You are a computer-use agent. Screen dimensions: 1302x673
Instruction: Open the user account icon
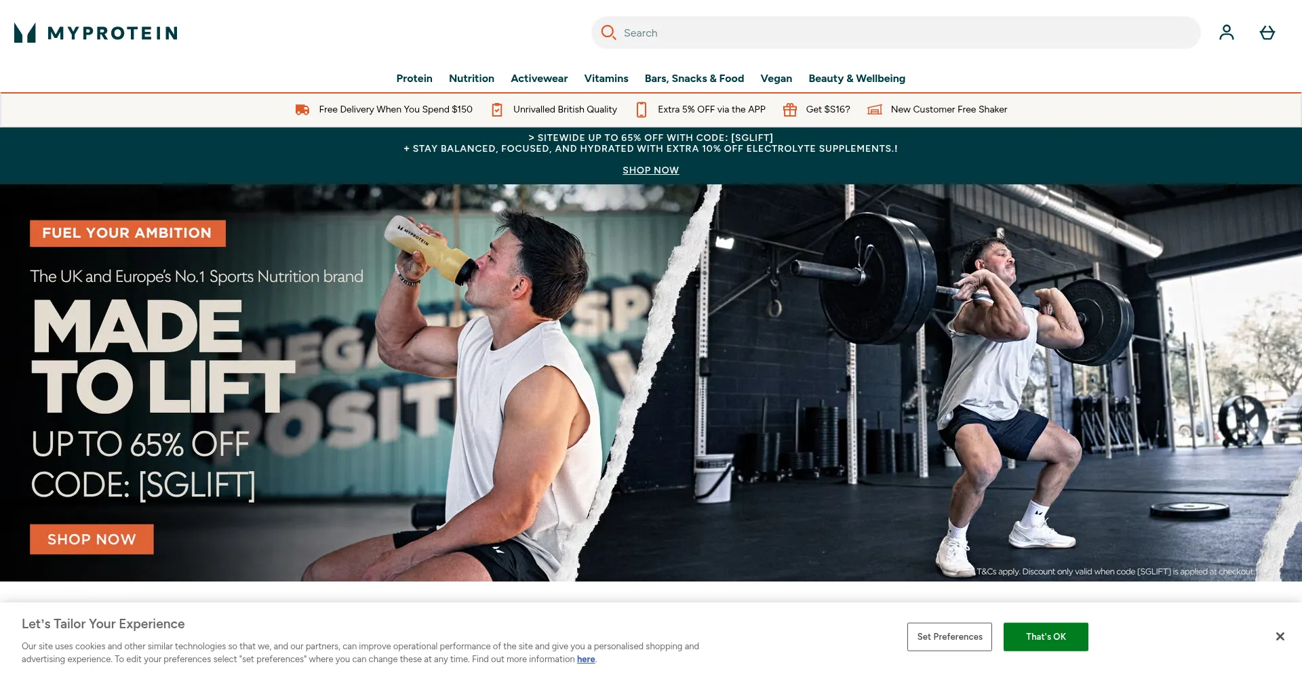[x=1226, y=33]
